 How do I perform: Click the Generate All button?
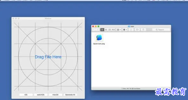coord(70,95)
